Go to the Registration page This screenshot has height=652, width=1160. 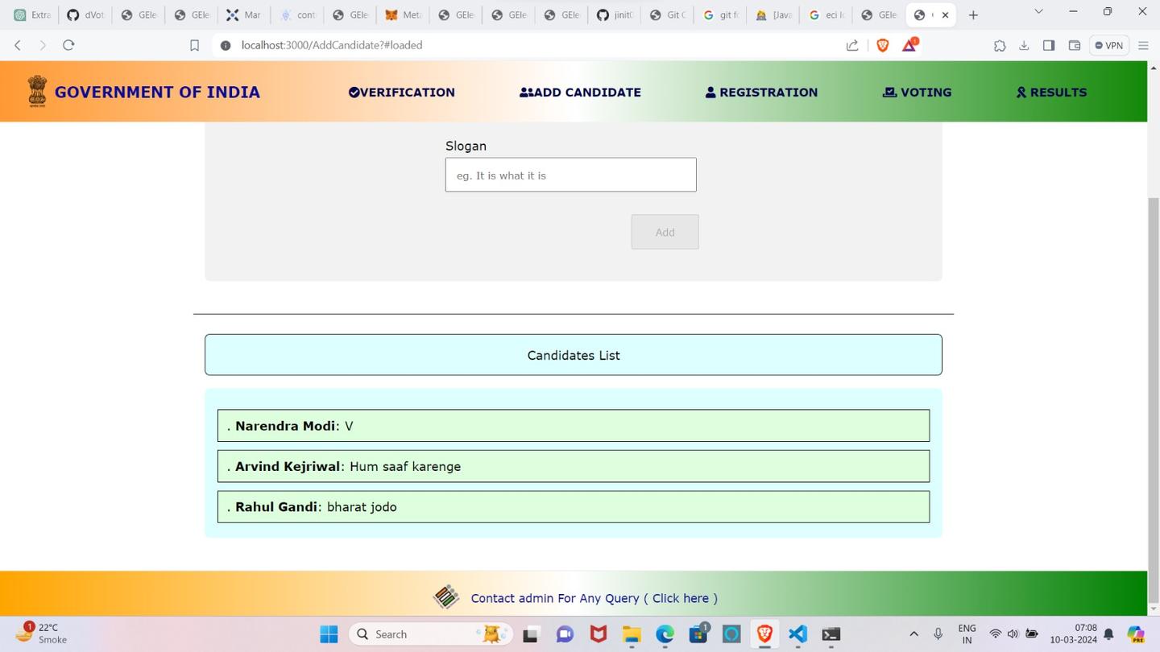[x=761, y=93]
